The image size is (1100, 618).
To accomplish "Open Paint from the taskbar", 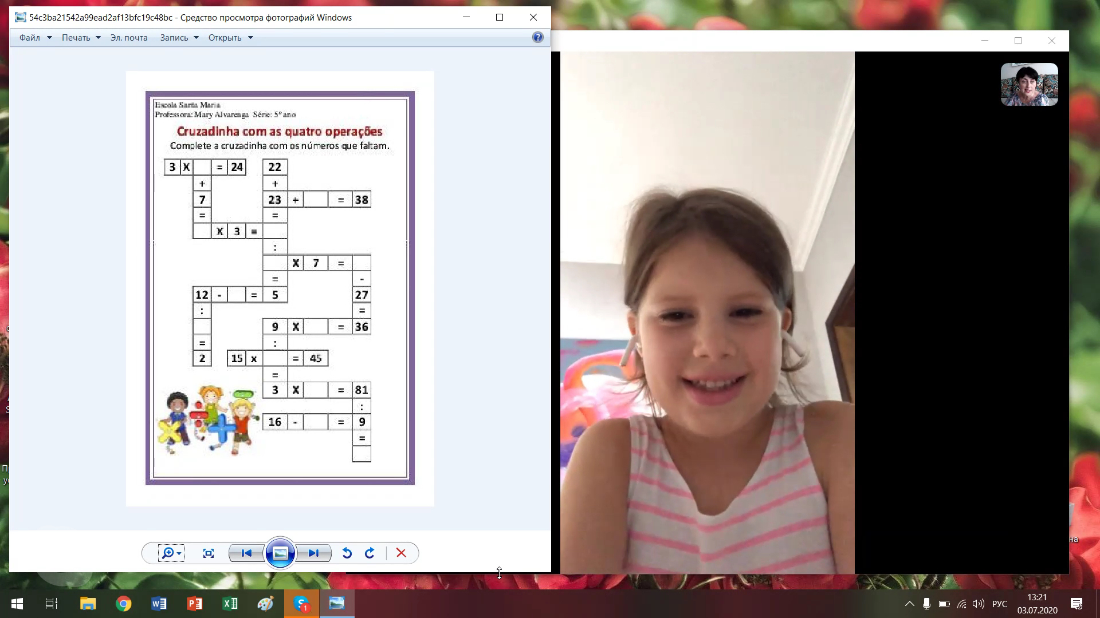I will [266, 604].
